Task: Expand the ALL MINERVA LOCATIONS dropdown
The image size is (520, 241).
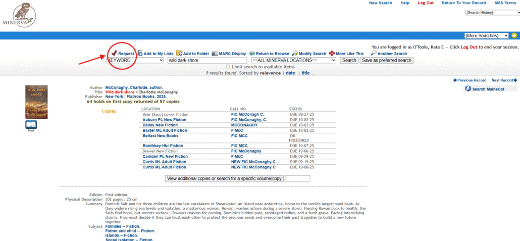Action: coord(293,60)
